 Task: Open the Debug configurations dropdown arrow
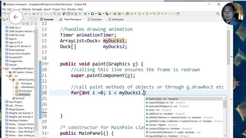click(x=88, y=14)
